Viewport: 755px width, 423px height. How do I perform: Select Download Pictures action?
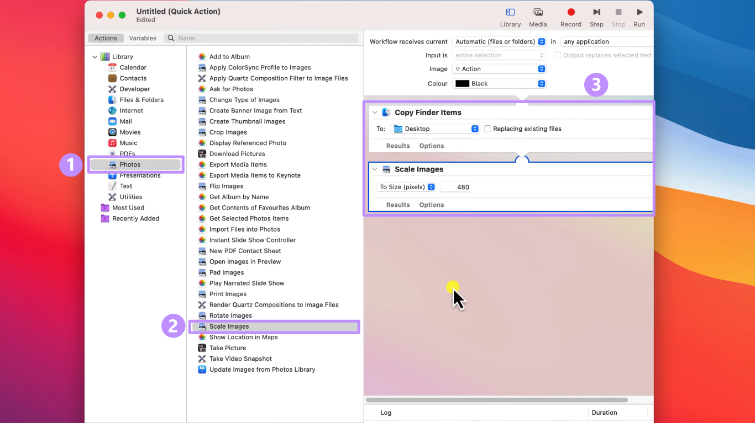(x=237, y=154)
